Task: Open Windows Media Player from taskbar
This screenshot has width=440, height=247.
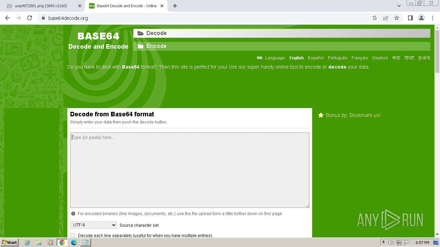Action: coord(51,243)
